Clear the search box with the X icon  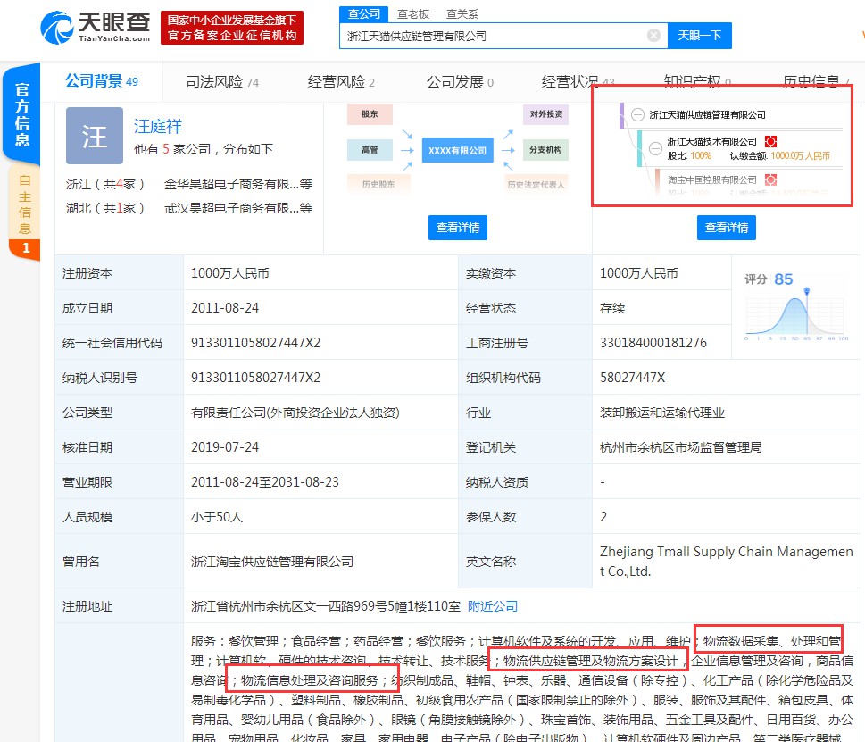[653, 36]
